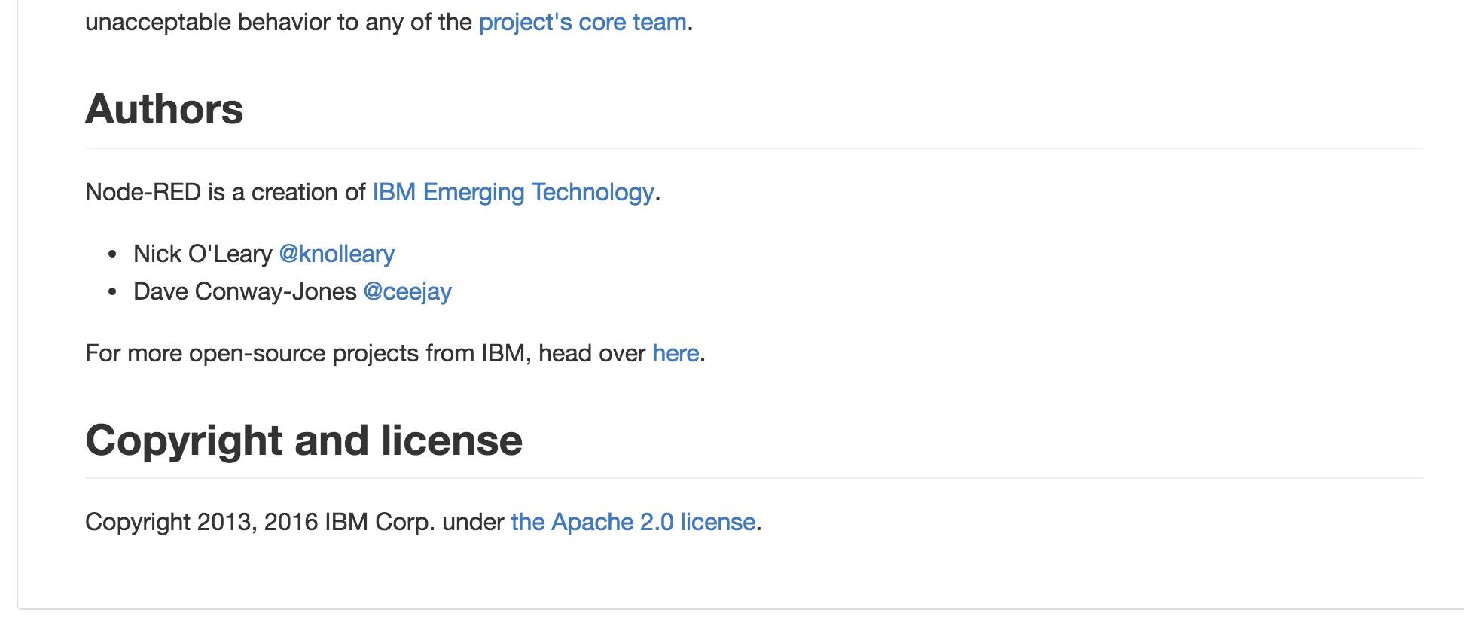
Task: Click the text 'Dave Conway-Jones'
Action: [245, 292]
